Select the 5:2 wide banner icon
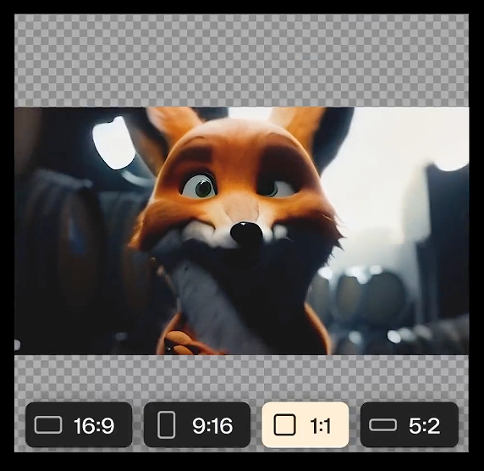This screenshot has height=471, width=484. (x=382, y=425)
